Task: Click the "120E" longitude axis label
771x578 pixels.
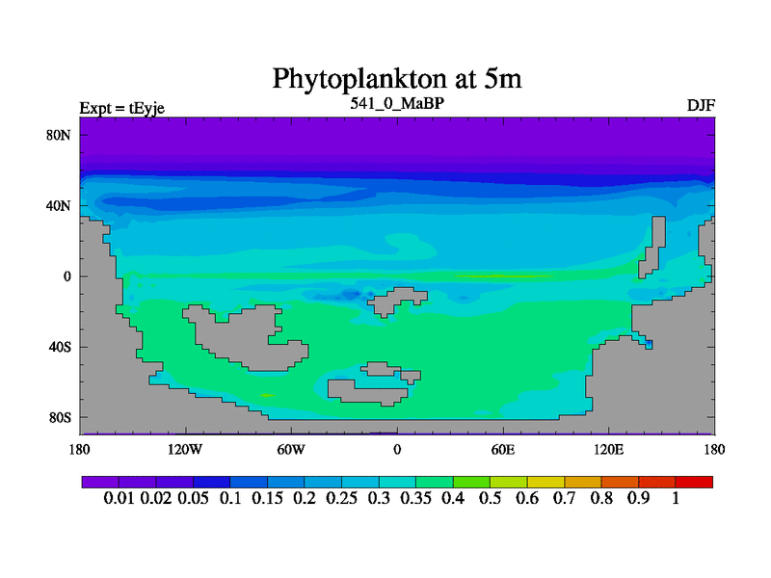Action: tap(609, 449)
